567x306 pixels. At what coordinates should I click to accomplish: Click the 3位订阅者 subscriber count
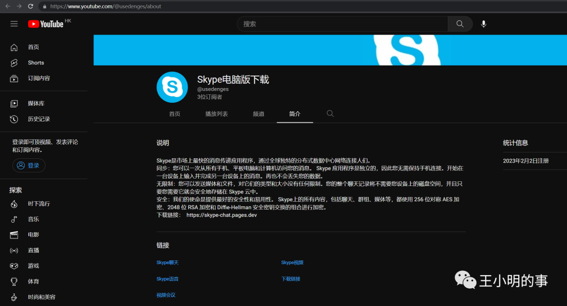click(x=209, y=97)
